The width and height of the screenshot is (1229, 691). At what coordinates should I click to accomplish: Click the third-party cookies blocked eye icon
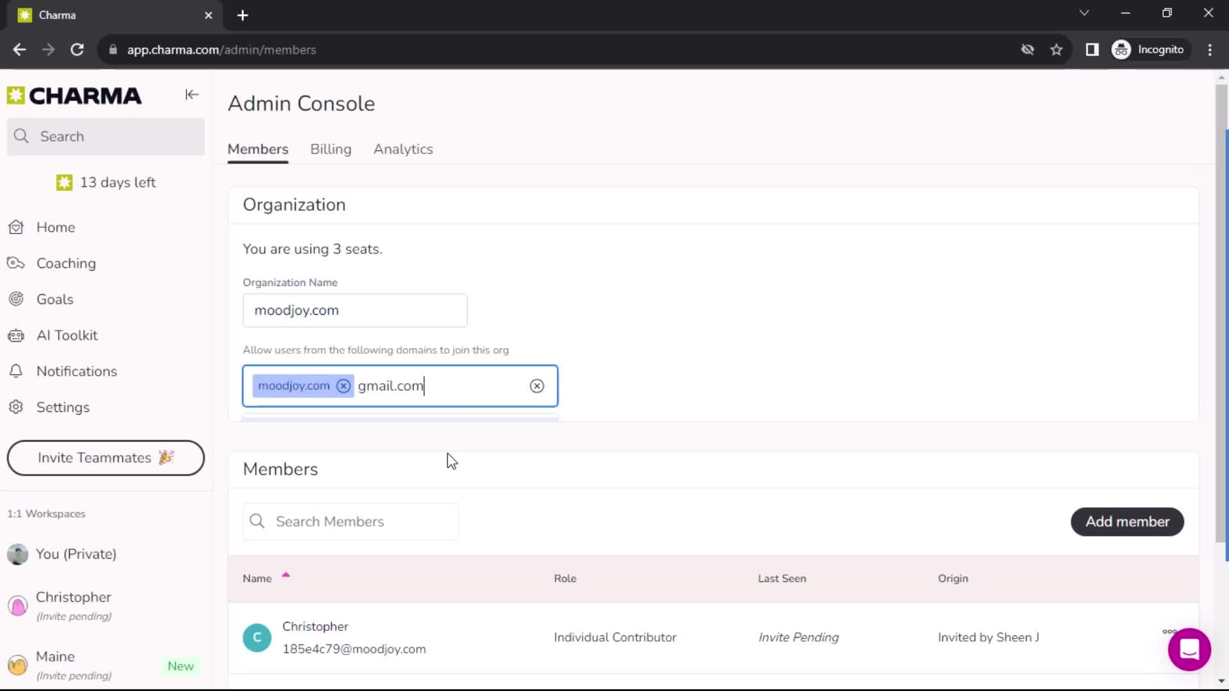(1027, 49)
